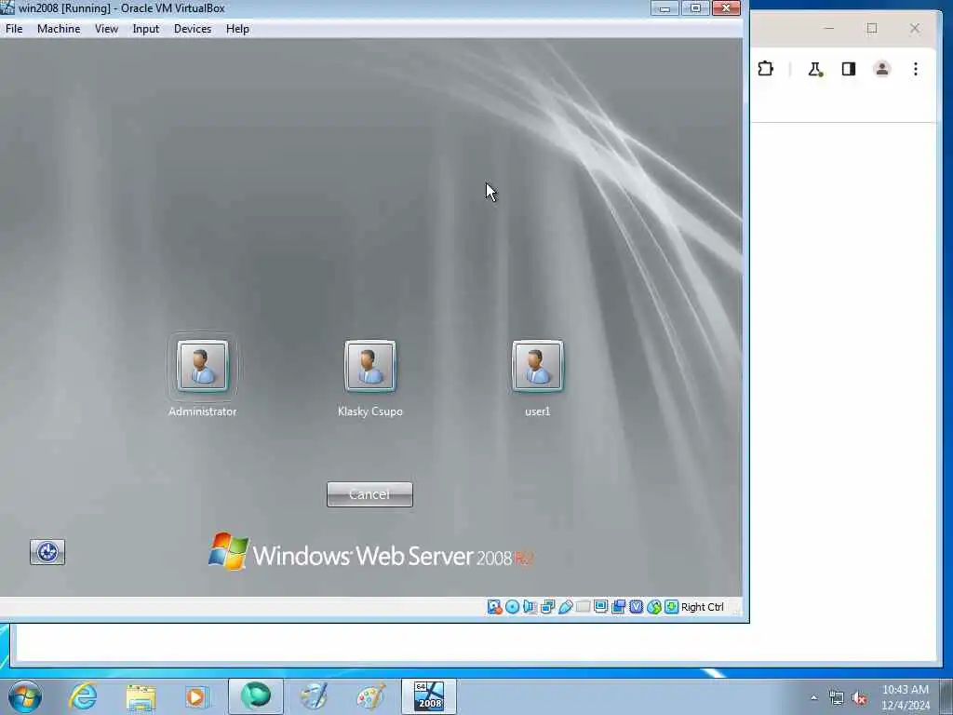Image resolution: width=953 pixels, height=715 pixels.
Task: Click the USB devices status icon
Action: [x=565, y=607]
